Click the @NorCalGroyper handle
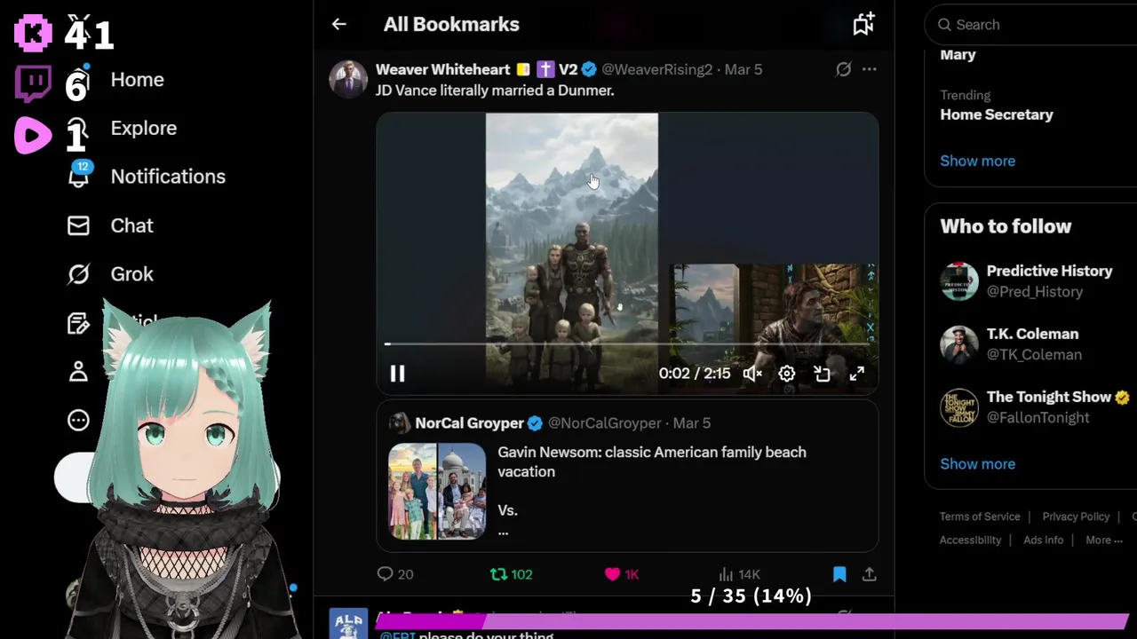1137x639 pixels. point(604,423)
